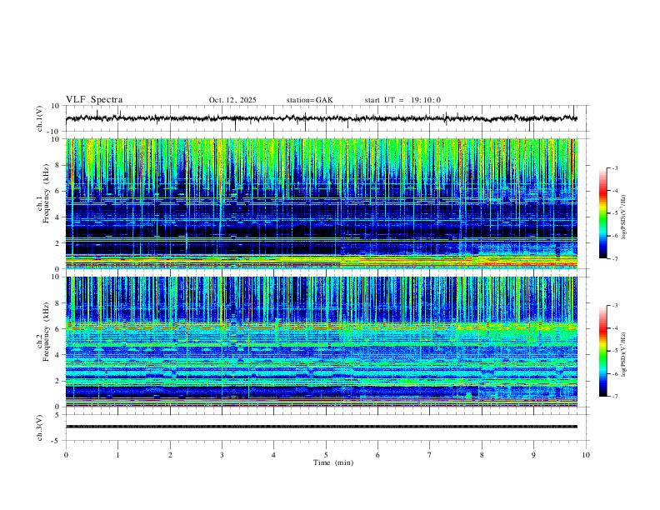Click the ch.1 colorbar "log(PSD)(V²/Hz)" label
The width and height of the screenshot is (660, 510).
pyautogui.click(x=623, y=217)
